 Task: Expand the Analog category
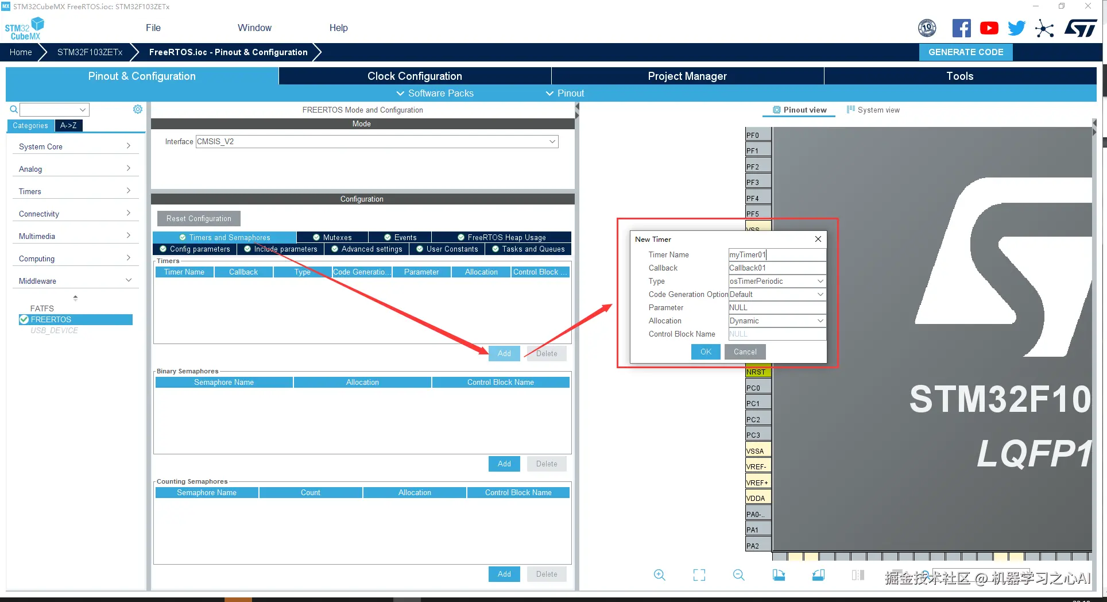coord(75,169)
